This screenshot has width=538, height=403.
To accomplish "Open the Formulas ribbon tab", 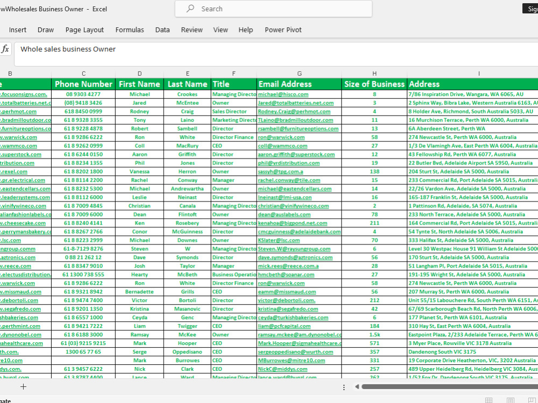I will click(130, 30).
